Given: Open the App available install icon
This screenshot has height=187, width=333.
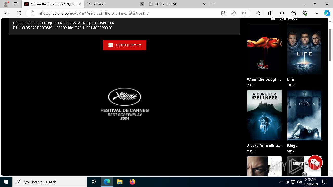Looking at the screenshot, I should [223, 13].
